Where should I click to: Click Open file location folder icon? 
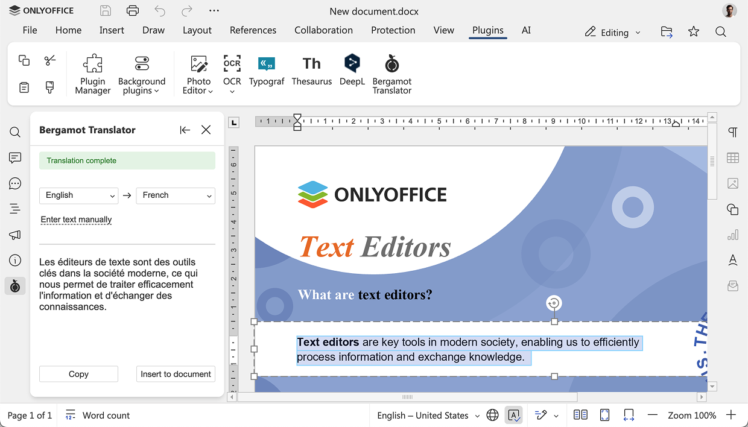pyautogui.click(x=667, y=32)
